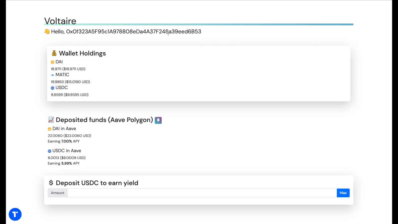Click the Amount label addon

tap(58, 193)
